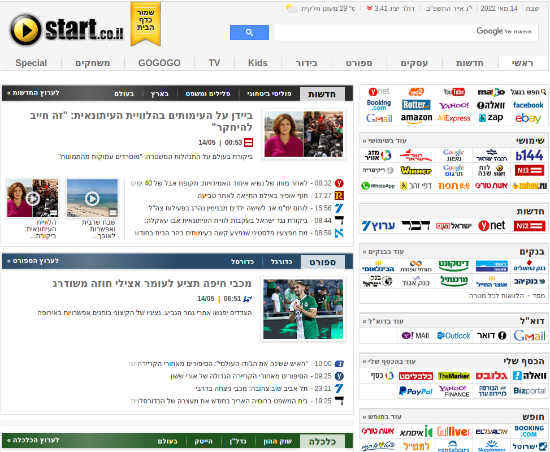Image resolution: width=550 pixels, height=452 pixels.
Task: Open the Maccabi Haifa Omer Atzili headline
Action: tap(152, 283)
